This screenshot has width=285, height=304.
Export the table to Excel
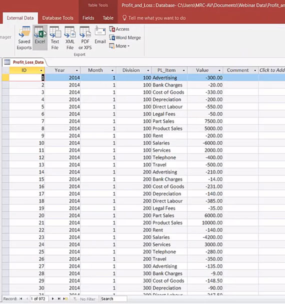point(40,37)
